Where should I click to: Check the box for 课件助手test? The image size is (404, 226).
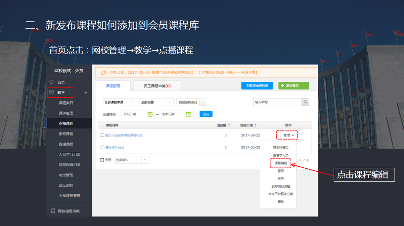[102, 147]
